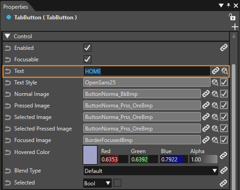The image size is (240, 190).
Task: Click the link icon for Enabled property
Action: [x=224, y=47]
